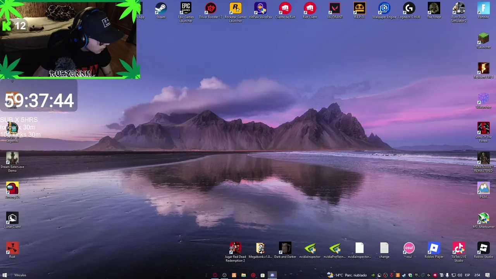Switch to Discord on the taskbar

tap(272, 275)
